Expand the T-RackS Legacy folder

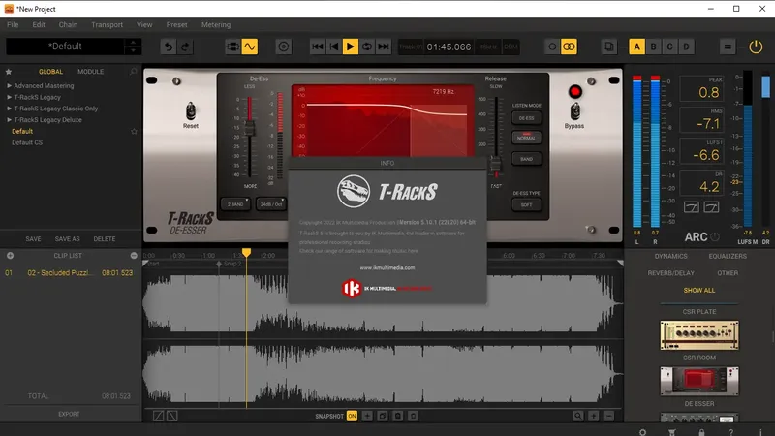tap(9, 97)
